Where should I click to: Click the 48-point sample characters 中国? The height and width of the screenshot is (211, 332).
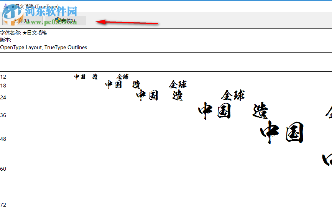pyautogui.click(x=282, y=132)
